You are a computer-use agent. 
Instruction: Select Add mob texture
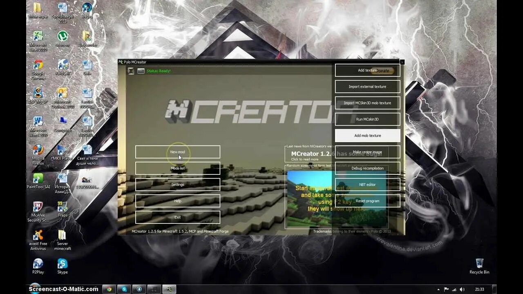[x=367, y=136]
